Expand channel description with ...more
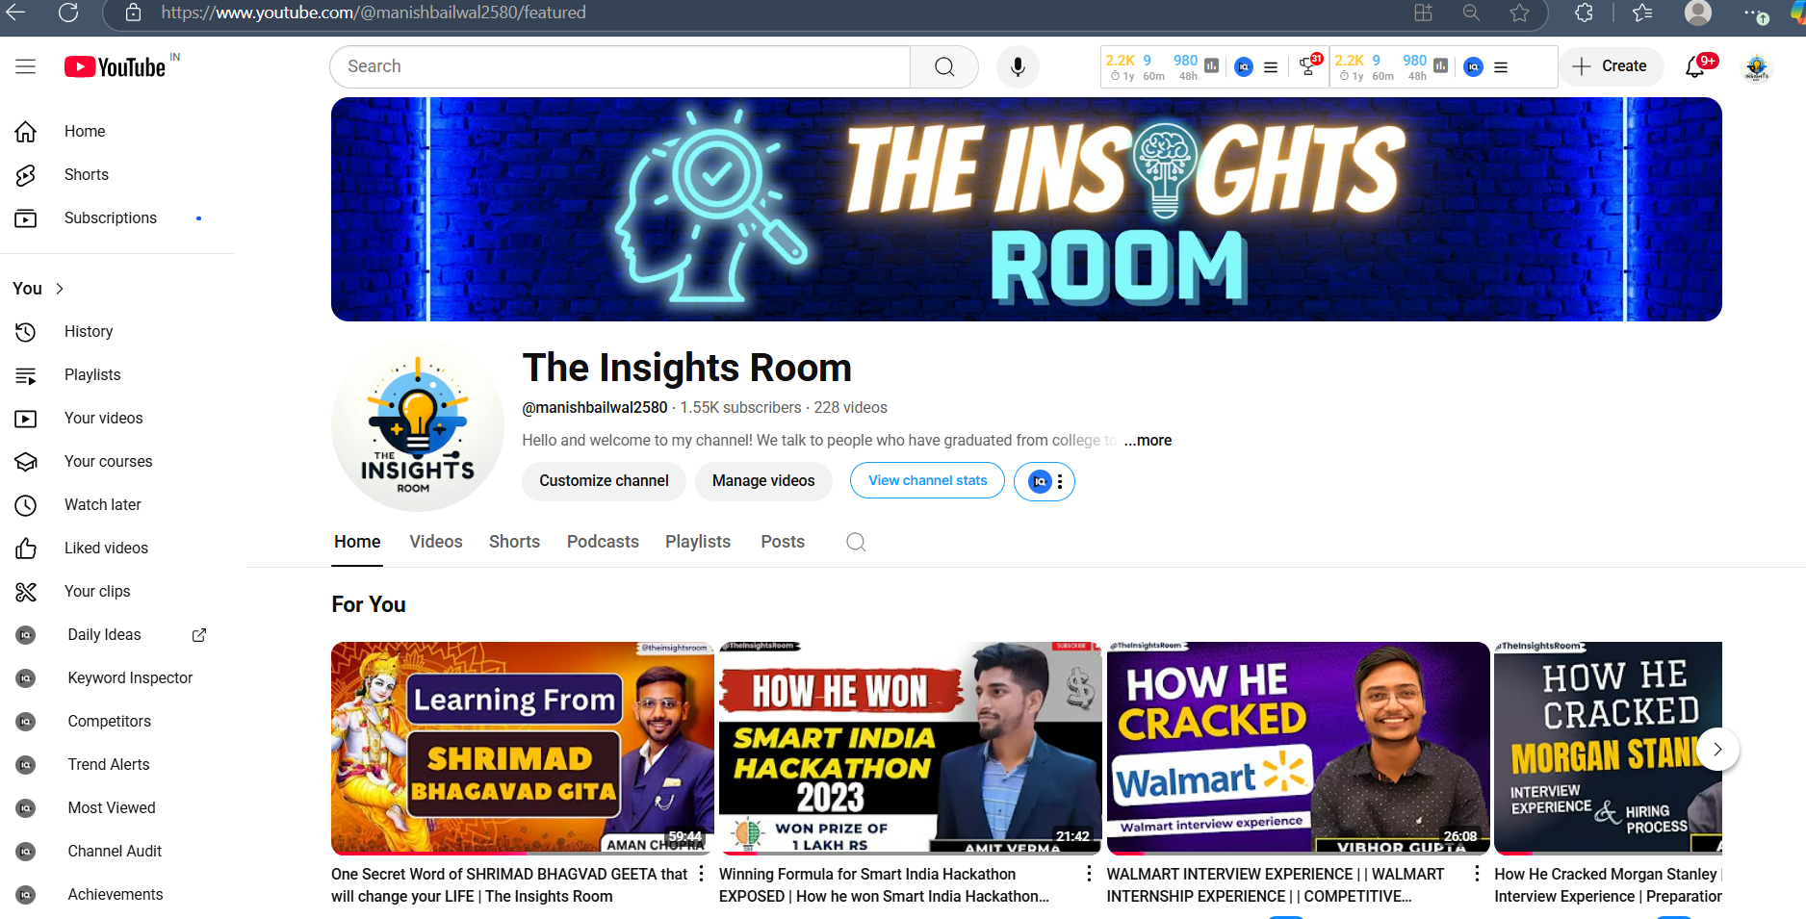The height and width of the screenshot is (919, 1806). click(x=1148, y=440)
